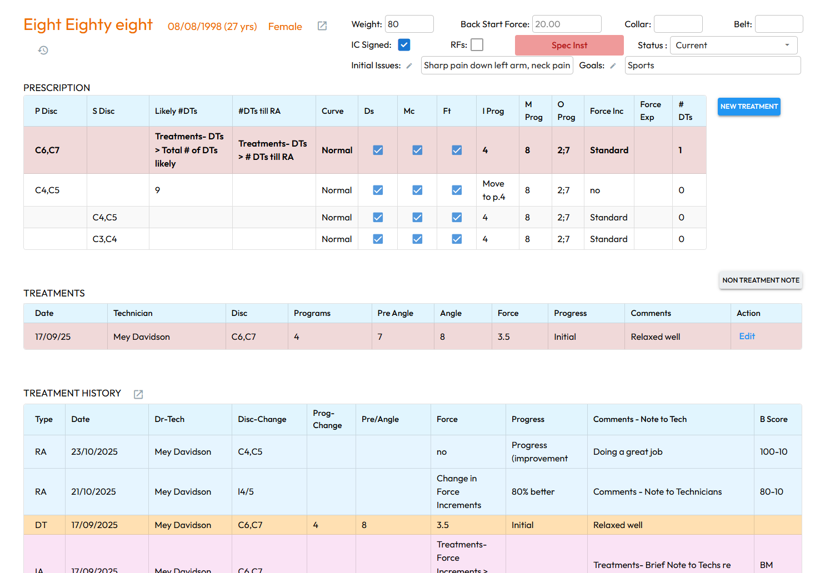Edit Goals with pencil icon
This screenshot has width=830, height=573.
(x=613, y=66)
